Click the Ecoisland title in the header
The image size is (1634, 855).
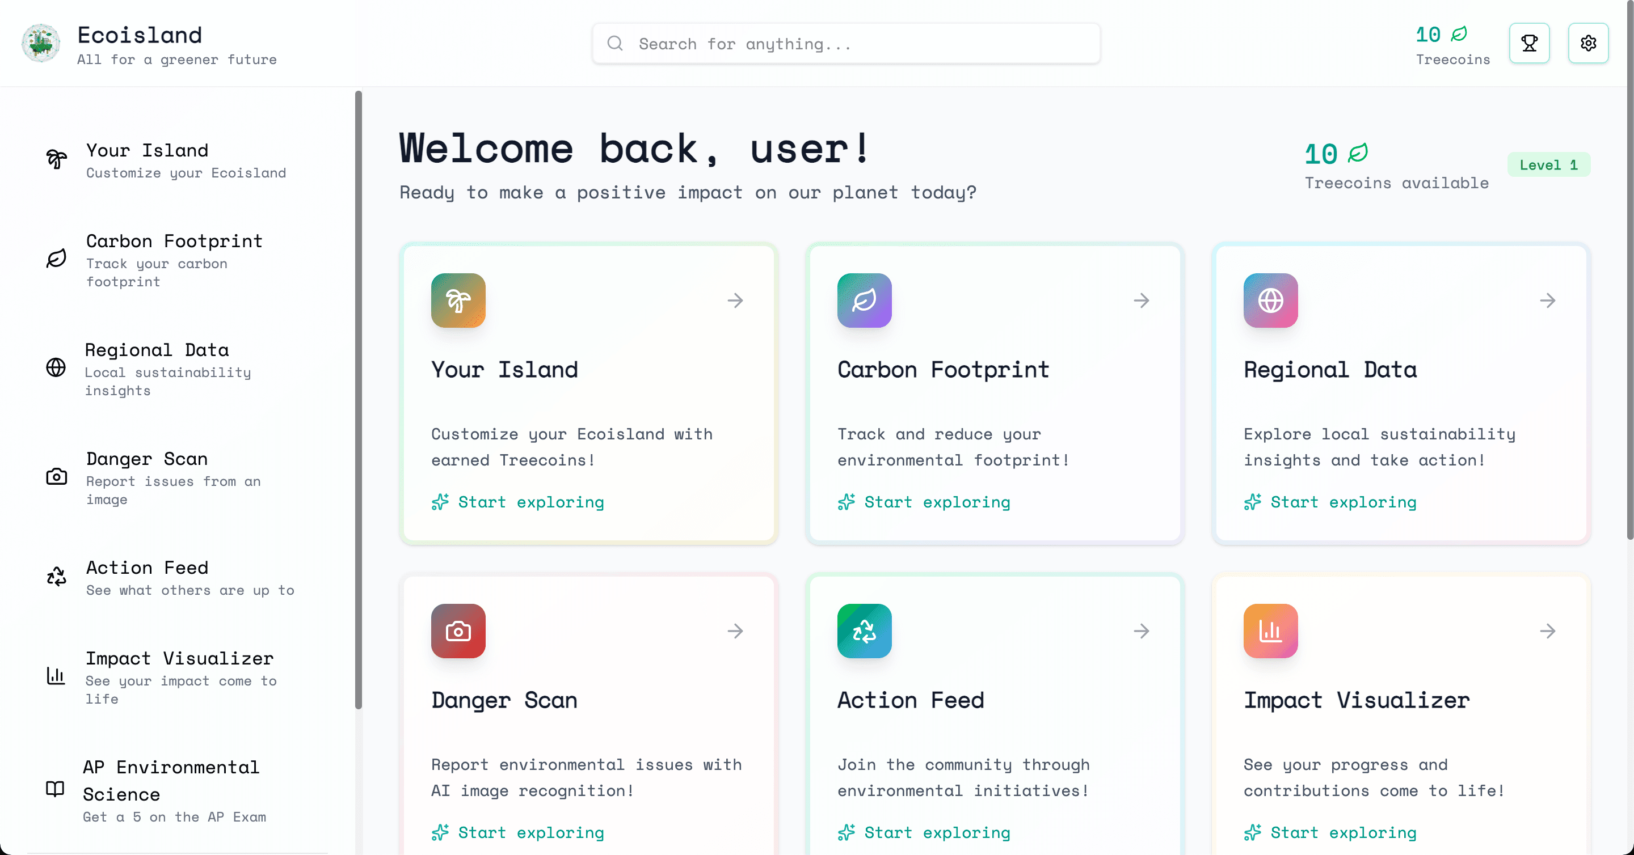[140, 35]
